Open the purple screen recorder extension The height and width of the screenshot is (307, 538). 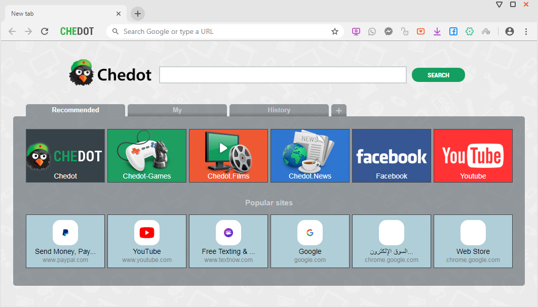(x=356, y=31)
